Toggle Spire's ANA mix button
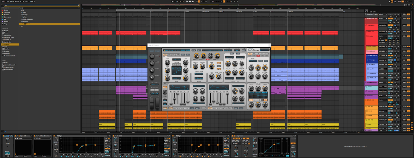The image size is (414, 158). tap(219, 63)
